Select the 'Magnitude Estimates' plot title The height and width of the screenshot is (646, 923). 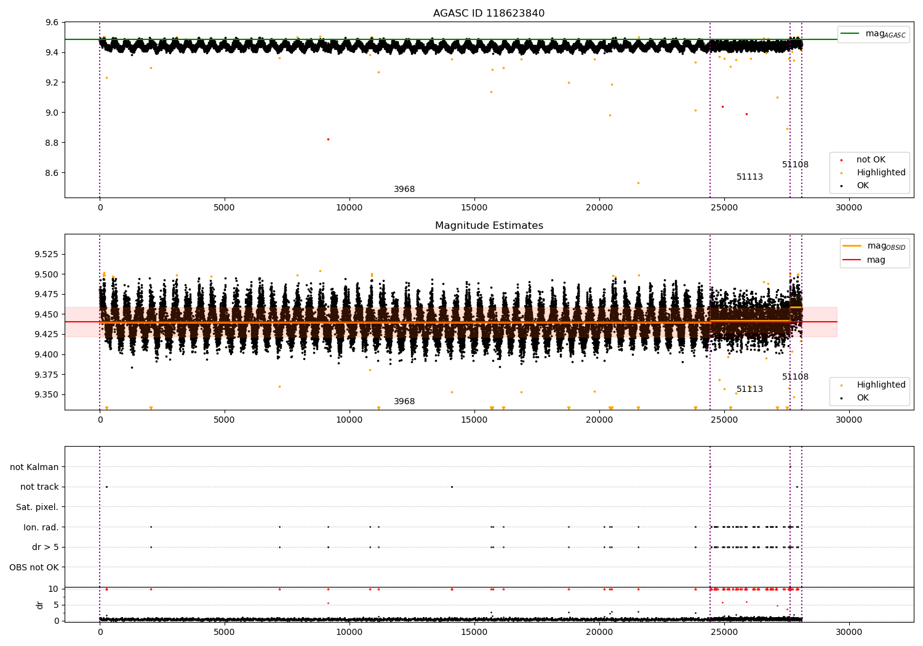coord(489,226)
